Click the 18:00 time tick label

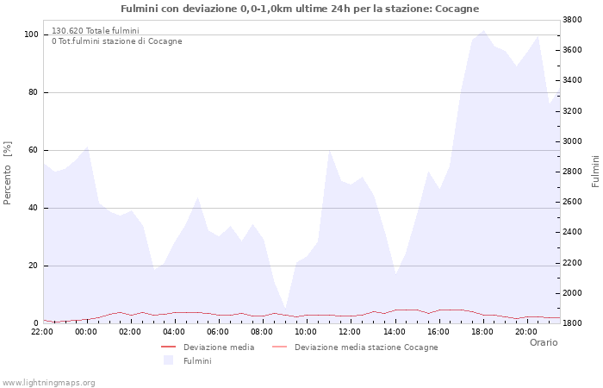tap(482, 332)
